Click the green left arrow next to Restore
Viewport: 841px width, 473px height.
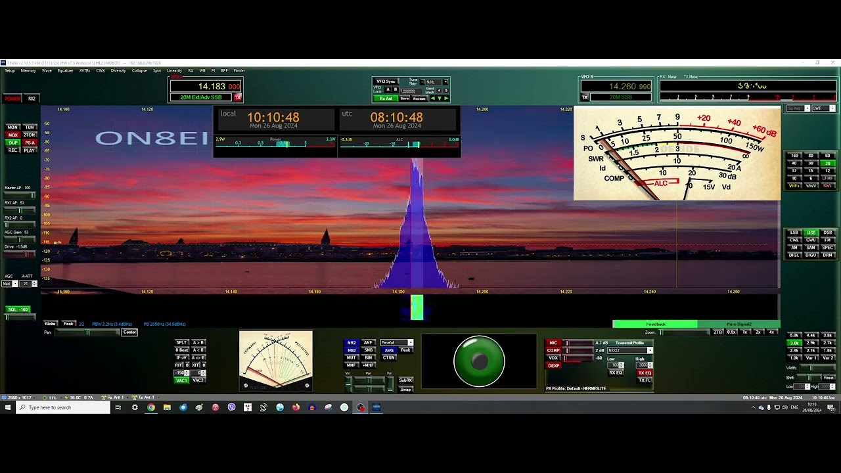click(x=432, y=99)
